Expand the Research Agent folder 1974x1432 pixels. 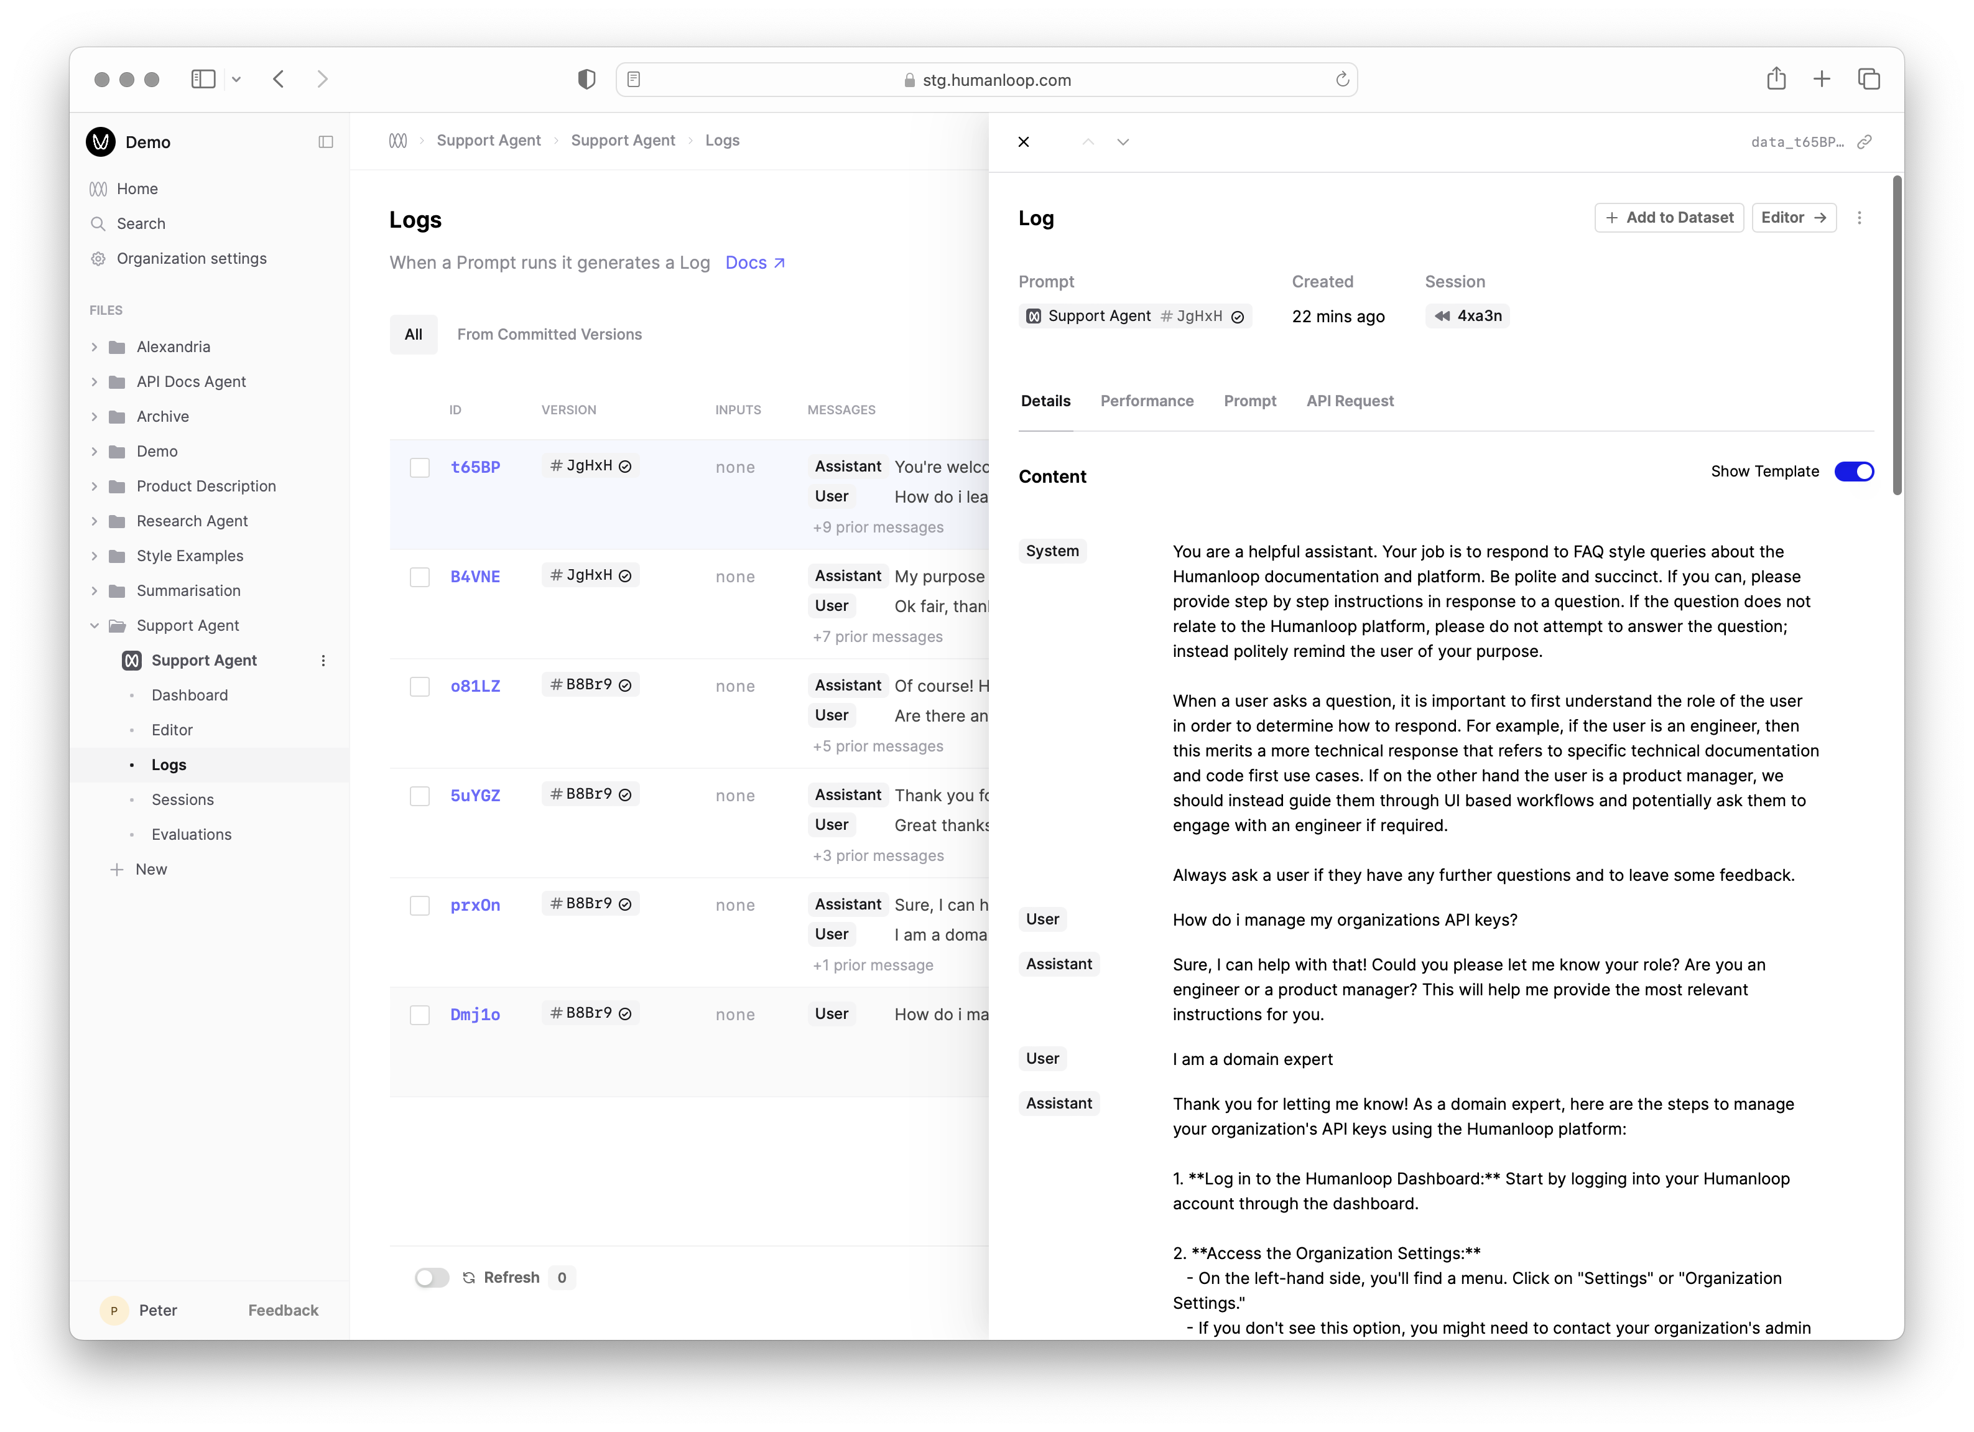[95, 521]
